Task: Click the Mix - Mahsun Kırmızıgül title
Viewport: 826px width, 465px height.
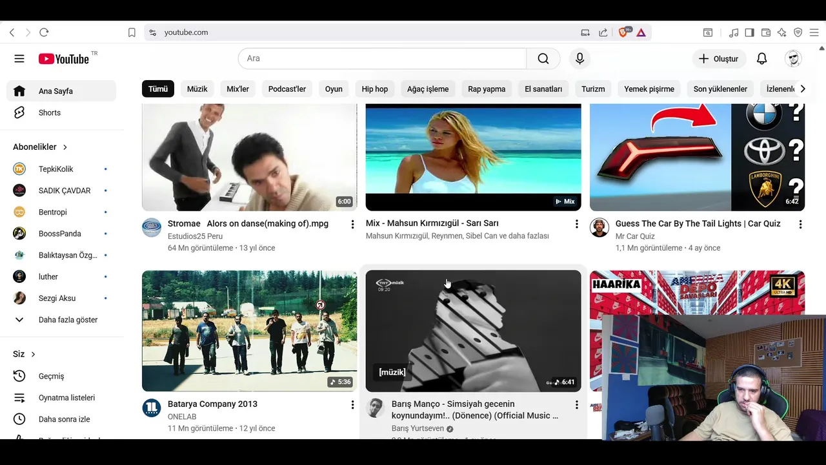Action: point(432,223)
